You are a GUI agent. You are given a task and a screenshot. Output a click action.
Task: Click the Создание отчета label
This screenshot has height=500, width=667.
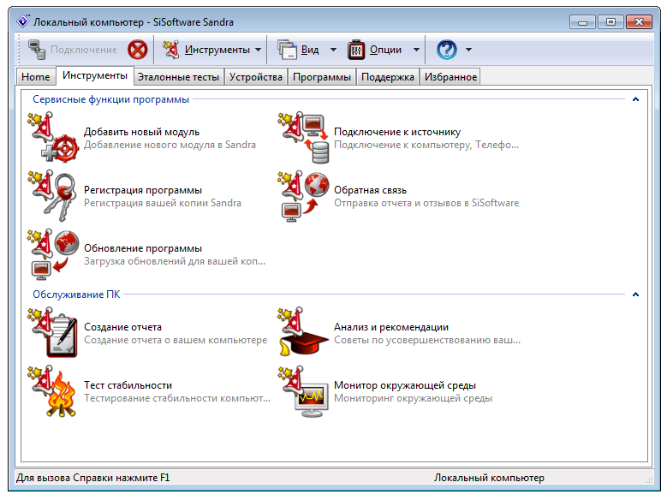(x=123, y=327)
